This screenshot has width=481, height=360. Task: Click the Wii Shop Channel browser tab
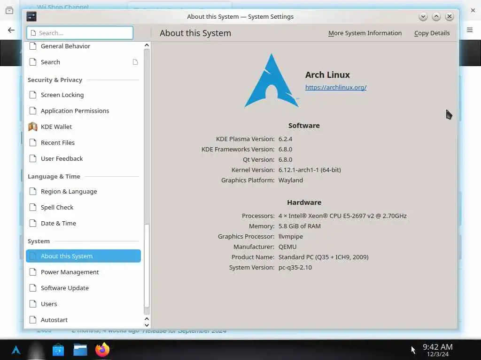63,7
